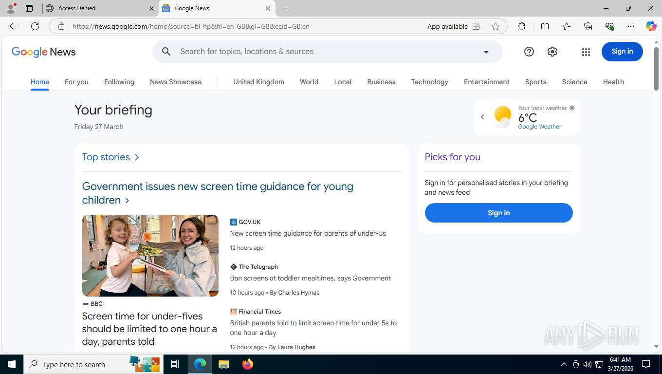Open Sports section

point(535,82)
